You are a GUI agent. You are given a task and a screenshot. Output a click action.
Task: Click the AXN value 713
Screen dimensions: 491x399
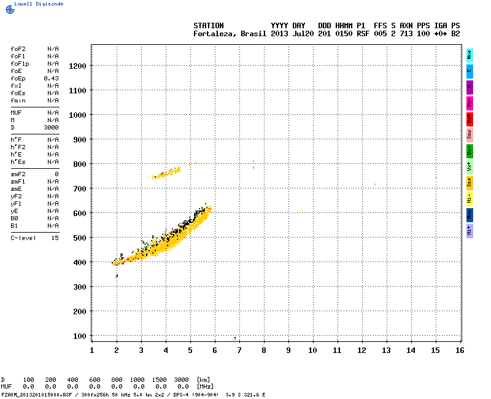[406, 34]
